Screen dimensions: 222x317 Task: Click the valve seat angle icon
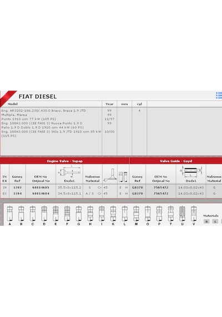pos(109,175)
